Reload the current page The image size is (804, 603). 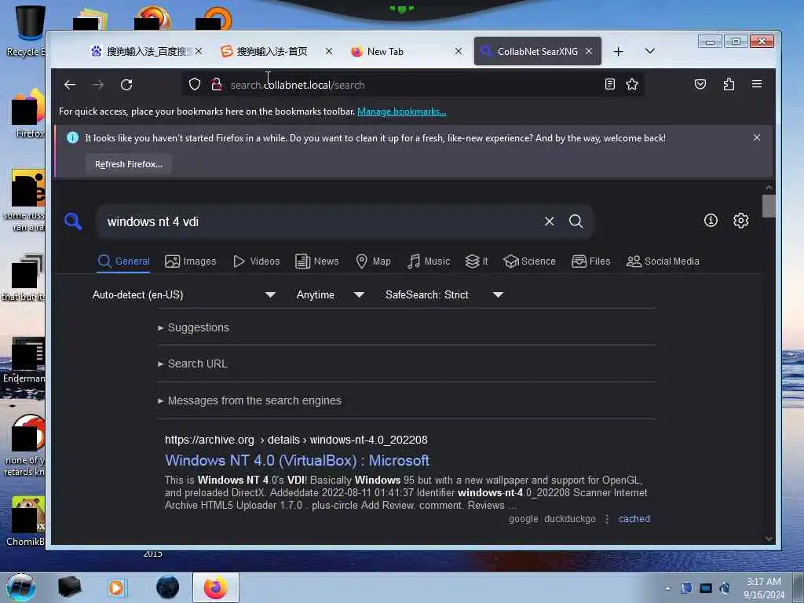tap(126, 85)
